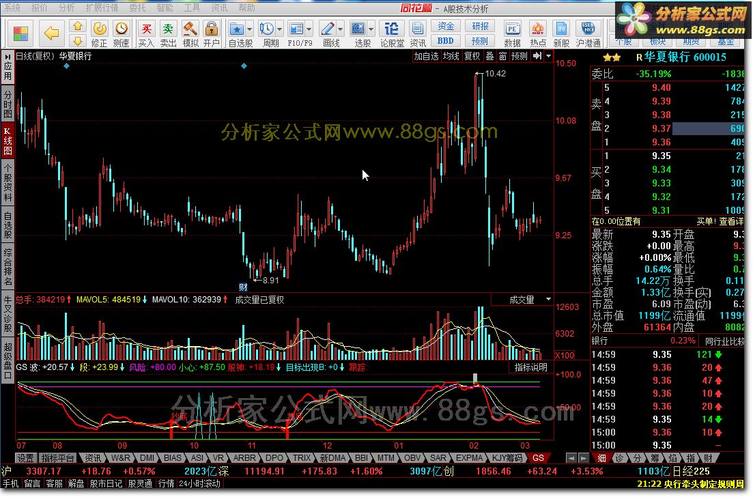Click the 周期 period clock icon

coord(267,33)
